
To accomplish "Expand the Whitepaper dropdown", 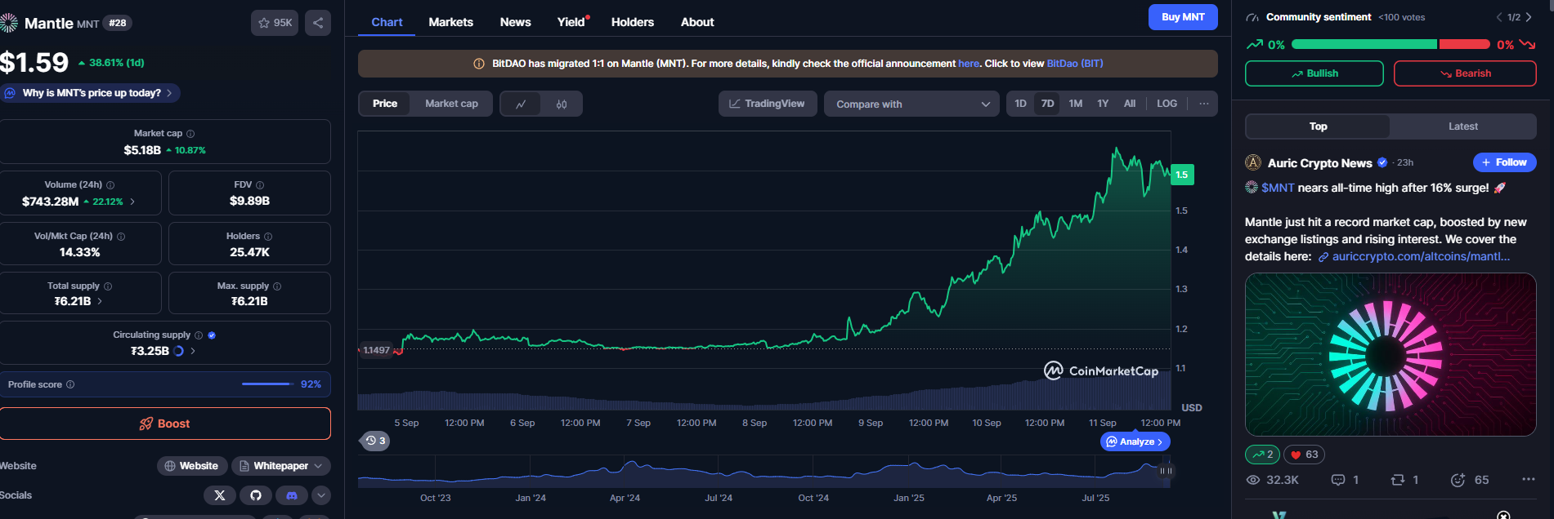I will (281, 466).
